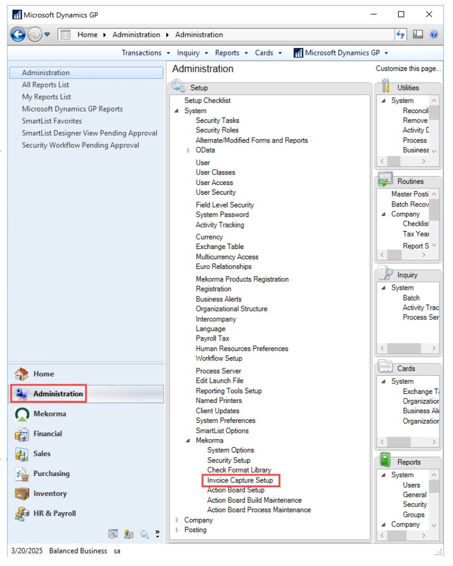
Task: Open SmartList Favorites in sidebar
Action: (51, 121)
